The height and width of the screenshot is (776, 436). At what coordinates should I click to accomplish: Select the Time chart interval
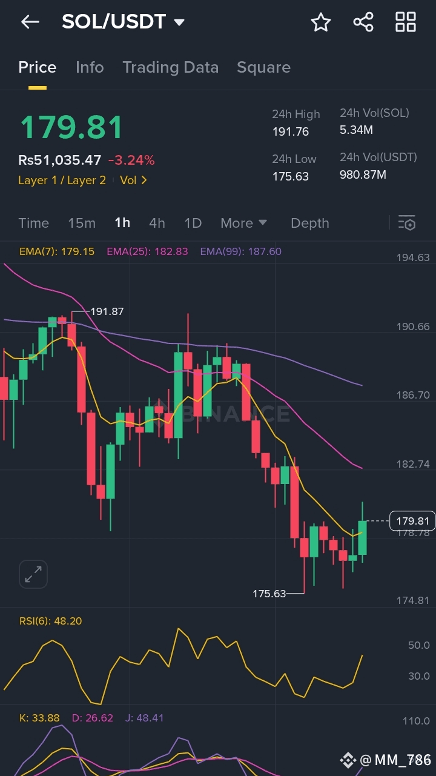33,223
